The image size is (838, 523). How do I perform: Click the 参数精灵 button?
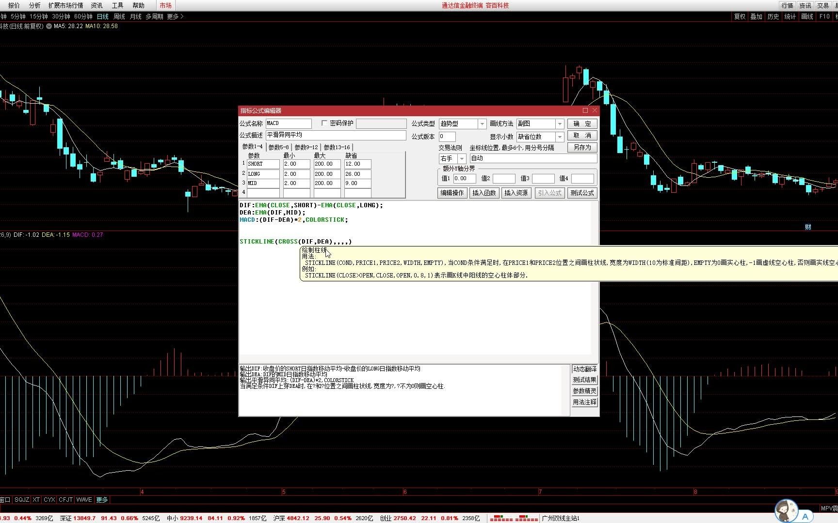pyautogui.click(x=585, y=391)
